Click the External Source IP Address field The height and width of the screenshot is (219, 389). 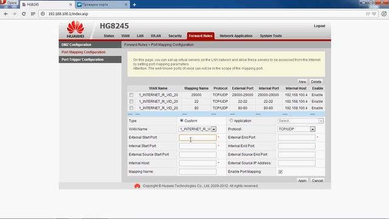pyautogui.click(x=297, y=163)
